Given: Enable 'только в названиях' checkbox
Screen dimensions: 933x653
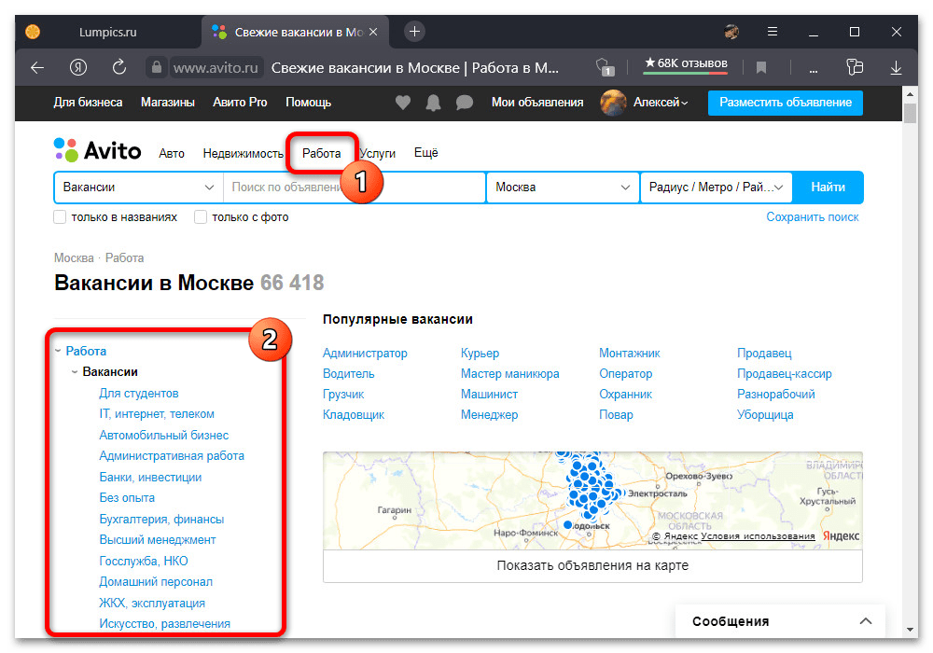Looking at the screenshot, I should [61, 217].
